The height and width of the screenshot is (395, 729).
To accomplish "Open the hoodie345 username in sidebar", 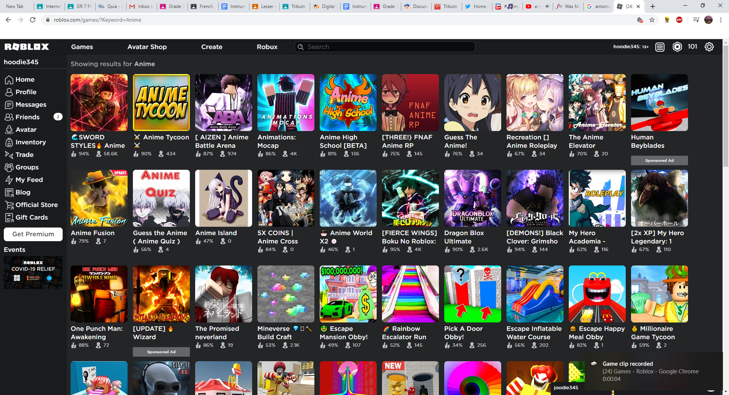I will click(21, 62).
